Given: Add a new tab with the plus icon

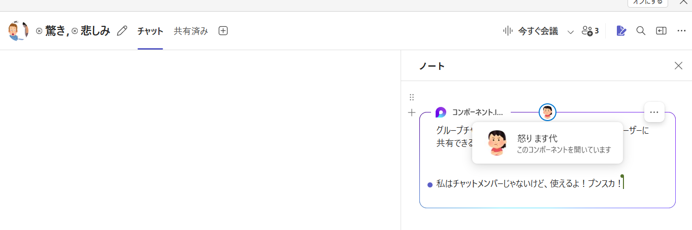Looking at the screenshot, I should coord(223,31).
